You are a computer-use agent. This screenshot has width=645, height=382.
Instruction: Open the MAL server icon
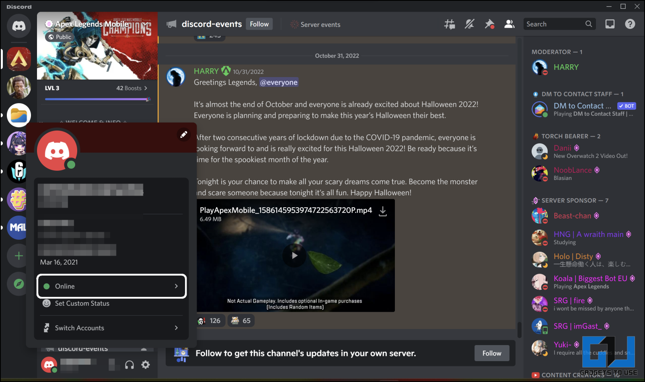[17, 227]
